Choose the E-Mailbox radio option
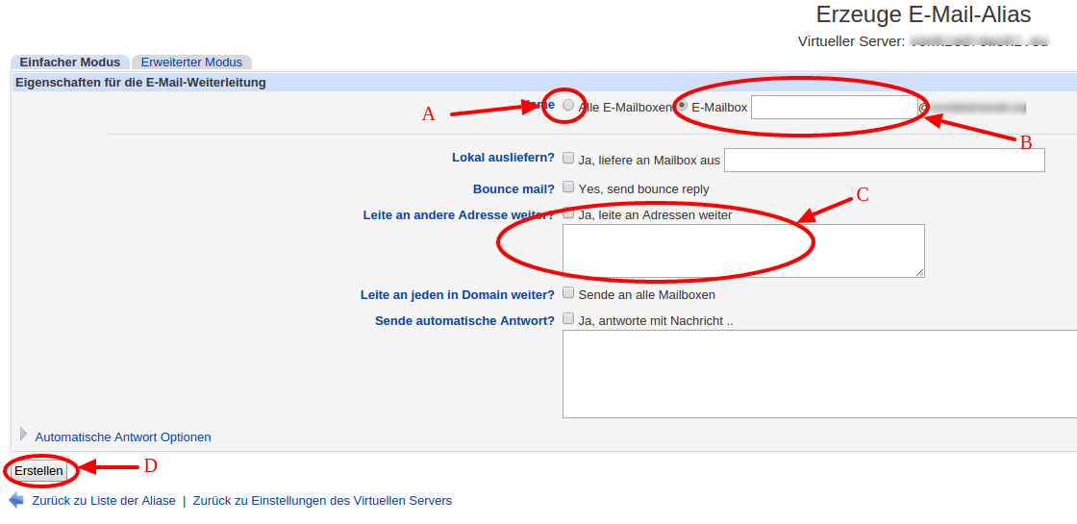This screenshot has height=524, width=1077. coord(683,106)
